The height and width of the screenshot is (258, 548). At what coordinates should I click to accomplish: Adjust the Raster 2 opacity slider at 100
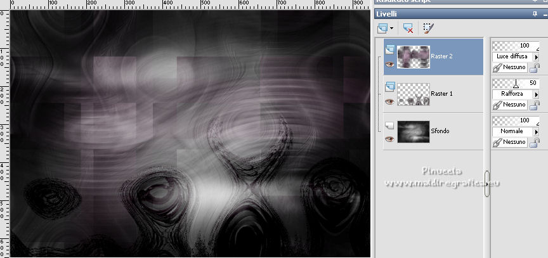click(x=516, y=46)
